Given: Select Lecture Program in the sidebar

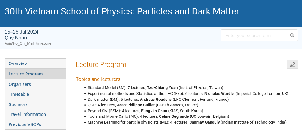Looking at the screenshot, I should tap(26, 74).
